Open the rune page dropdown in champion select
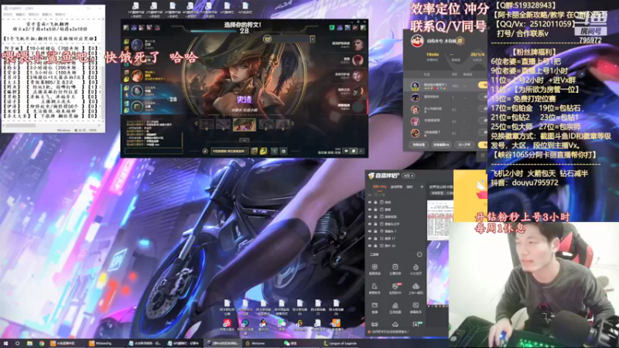Screen dimensions: 619x348 [x=229, y=151]
